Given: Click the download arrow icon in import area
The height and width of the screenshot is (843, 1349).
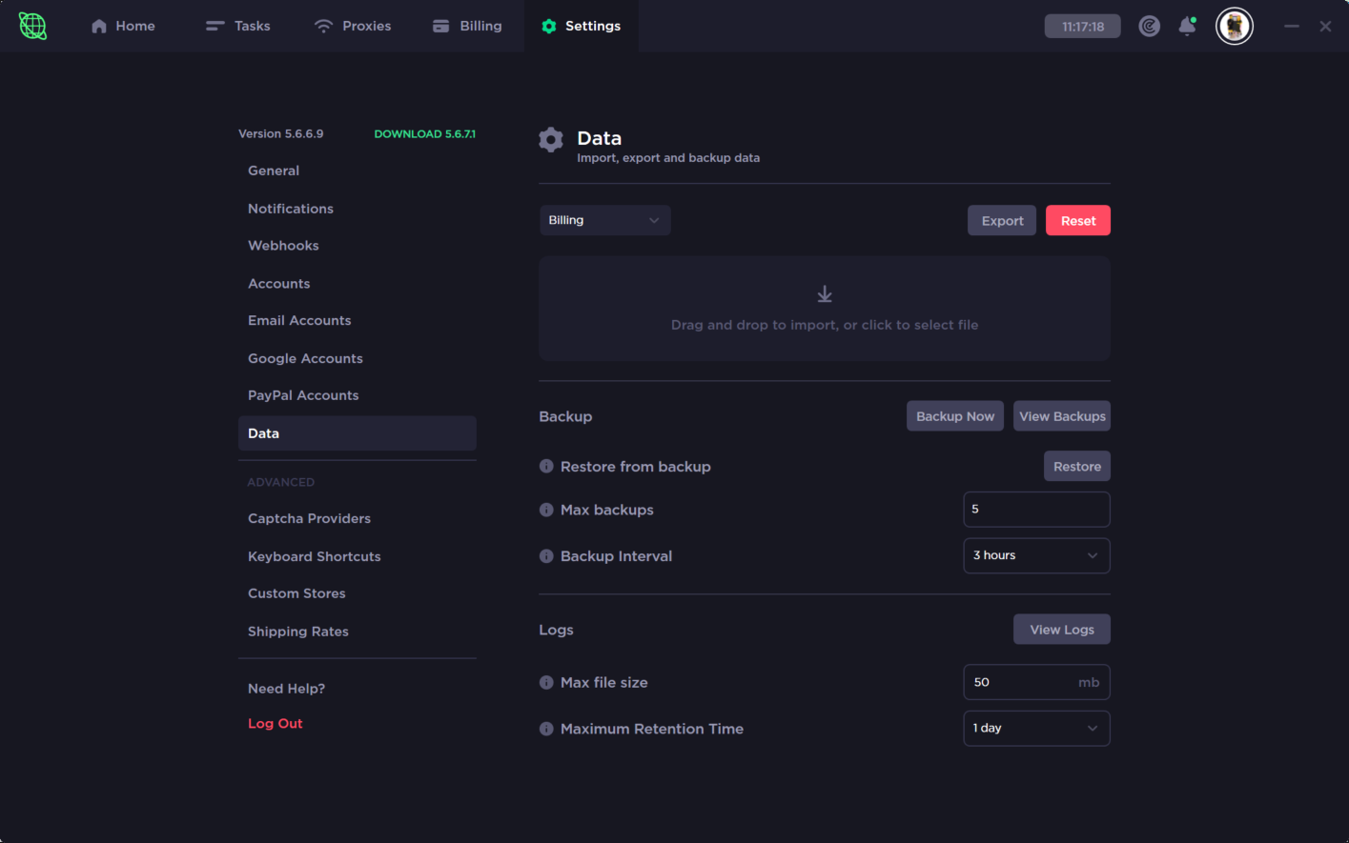Looking at the screenshot, I should tap(825, 294).
